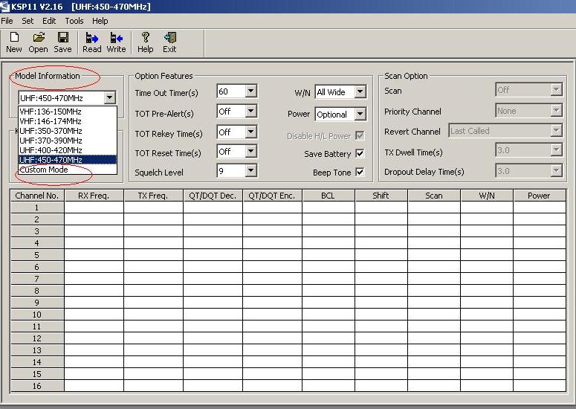
Task: Expand TX Dwell Time dropdown
Action: point(556,149)
